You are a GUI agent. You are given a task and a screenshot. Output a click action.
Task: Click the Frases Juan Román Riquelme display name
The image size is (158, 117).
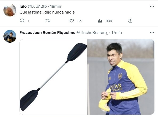pos(47,33)
